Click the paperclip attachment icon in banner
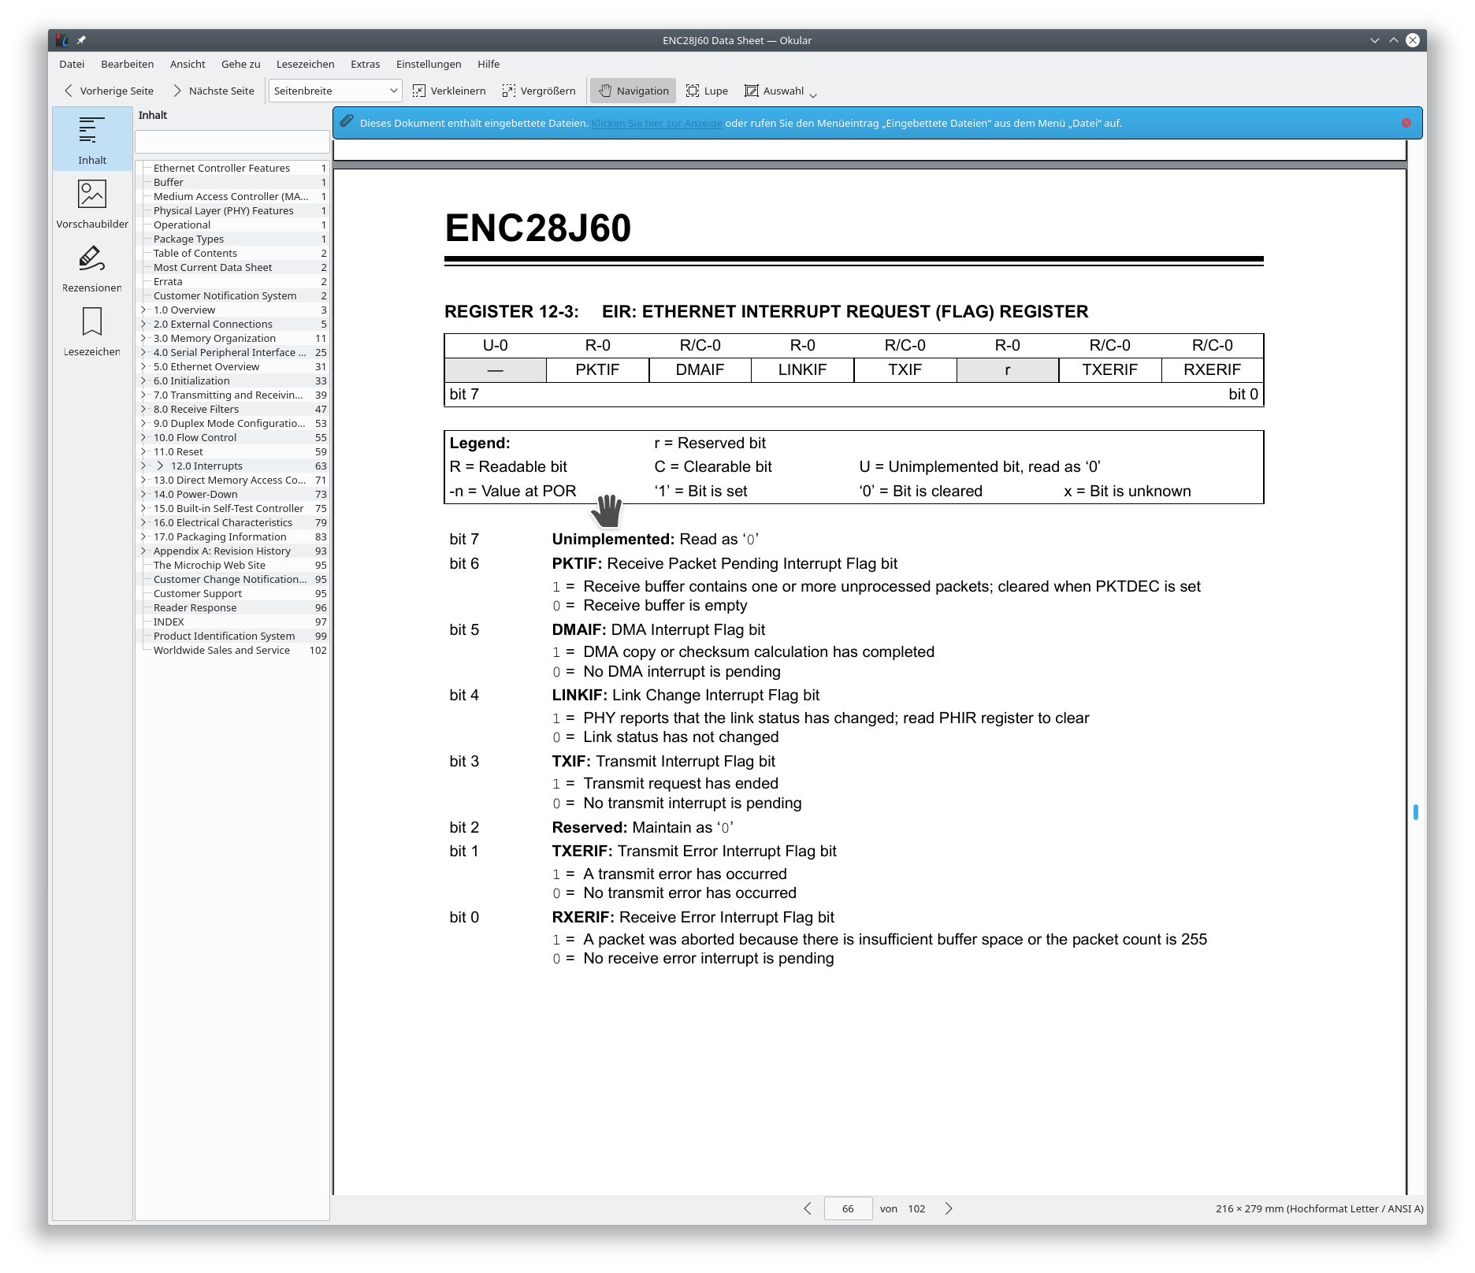 point(347,122)
